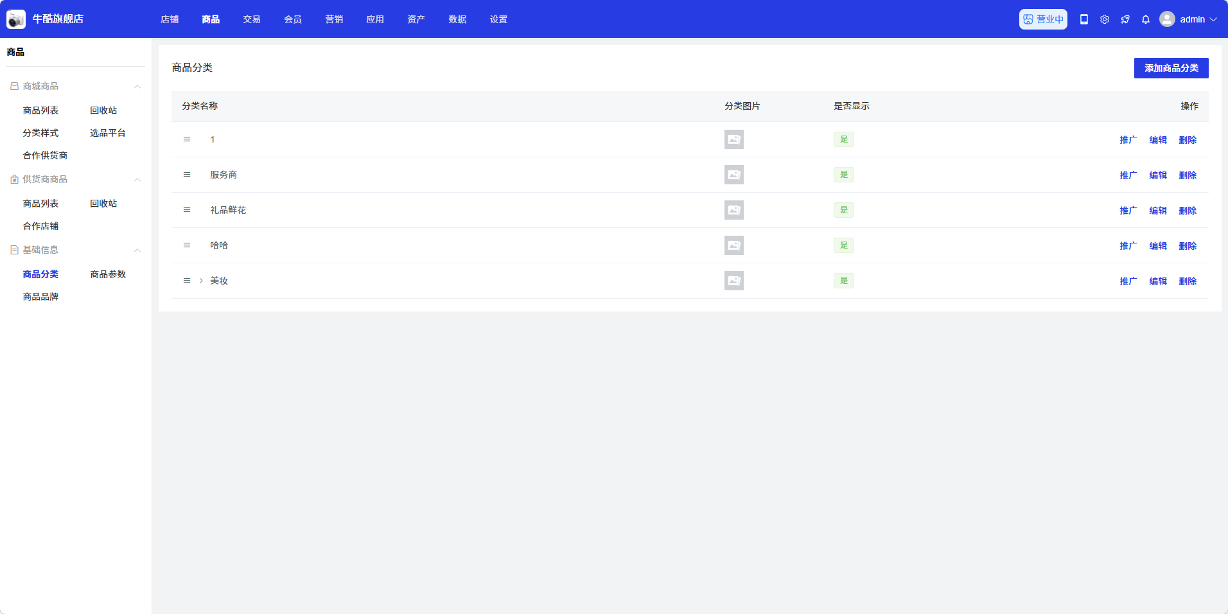
Task: Open 回收站 under 商城商品
Action: [103, 110]
